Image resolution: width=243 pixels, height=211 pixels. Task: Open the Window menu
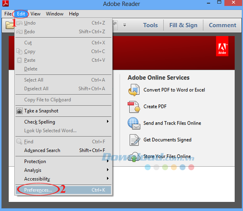coord(55,14)
